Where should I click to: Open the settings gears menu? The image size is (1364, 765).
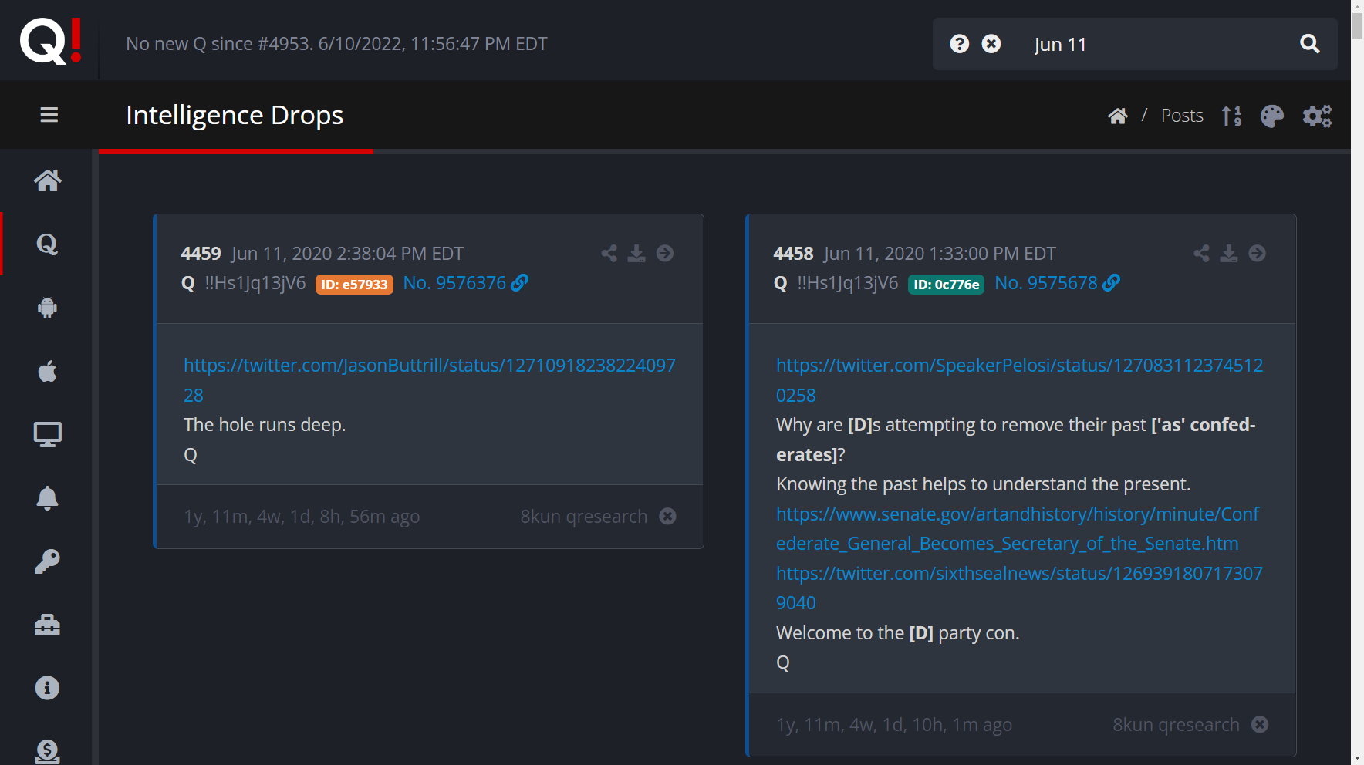coord(1317,116)
